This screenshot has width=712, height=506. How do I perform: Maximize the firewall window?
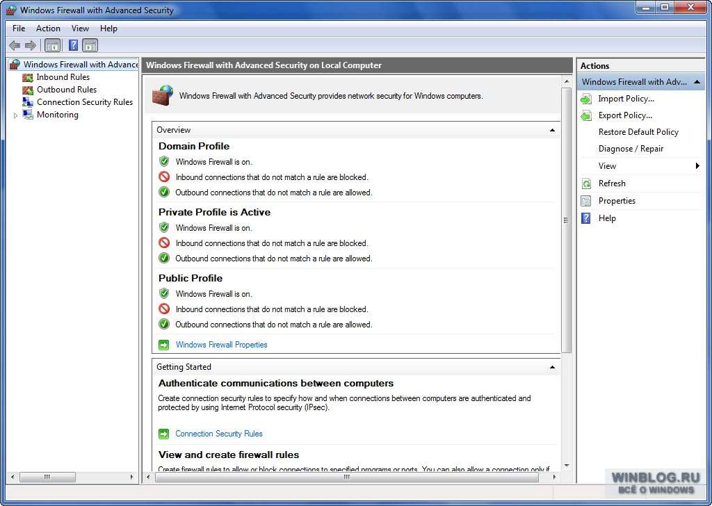coord(664,7)
